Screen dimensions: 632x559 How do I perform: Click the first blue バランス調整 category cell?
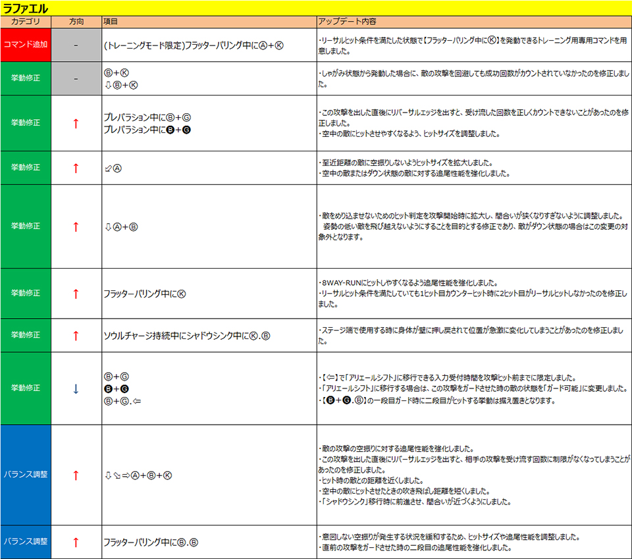click(26, 475)
